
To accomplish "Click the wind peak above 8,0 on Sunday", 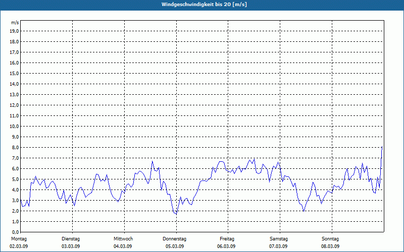I will (x=382, y=147).
